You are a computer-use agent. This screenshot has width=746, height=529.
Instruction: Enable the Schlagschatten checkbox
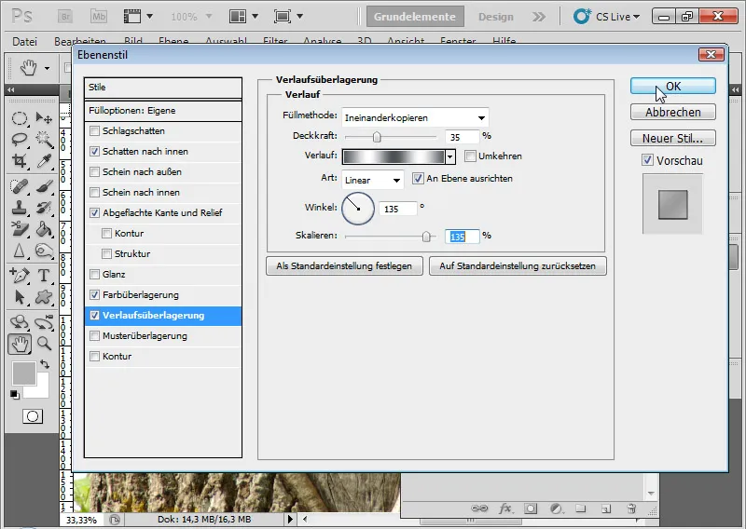95,130
